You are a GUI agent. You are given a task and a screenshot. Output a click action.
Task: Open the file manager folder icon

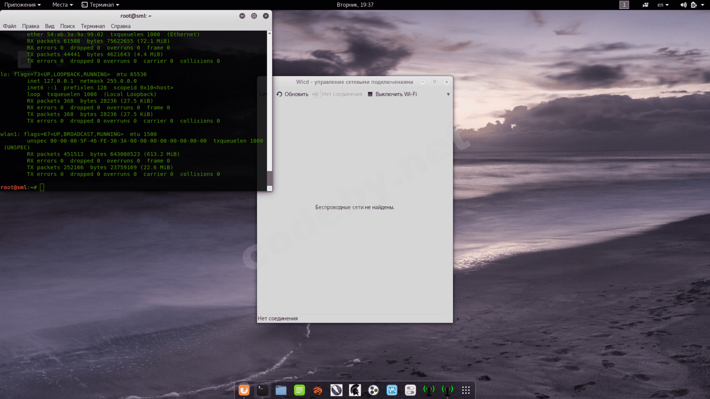pos(281,390)
